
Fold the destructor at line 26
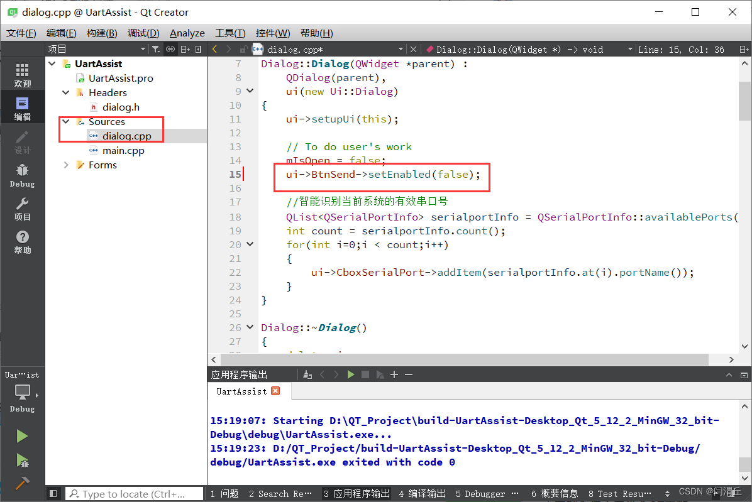(250, 327)
